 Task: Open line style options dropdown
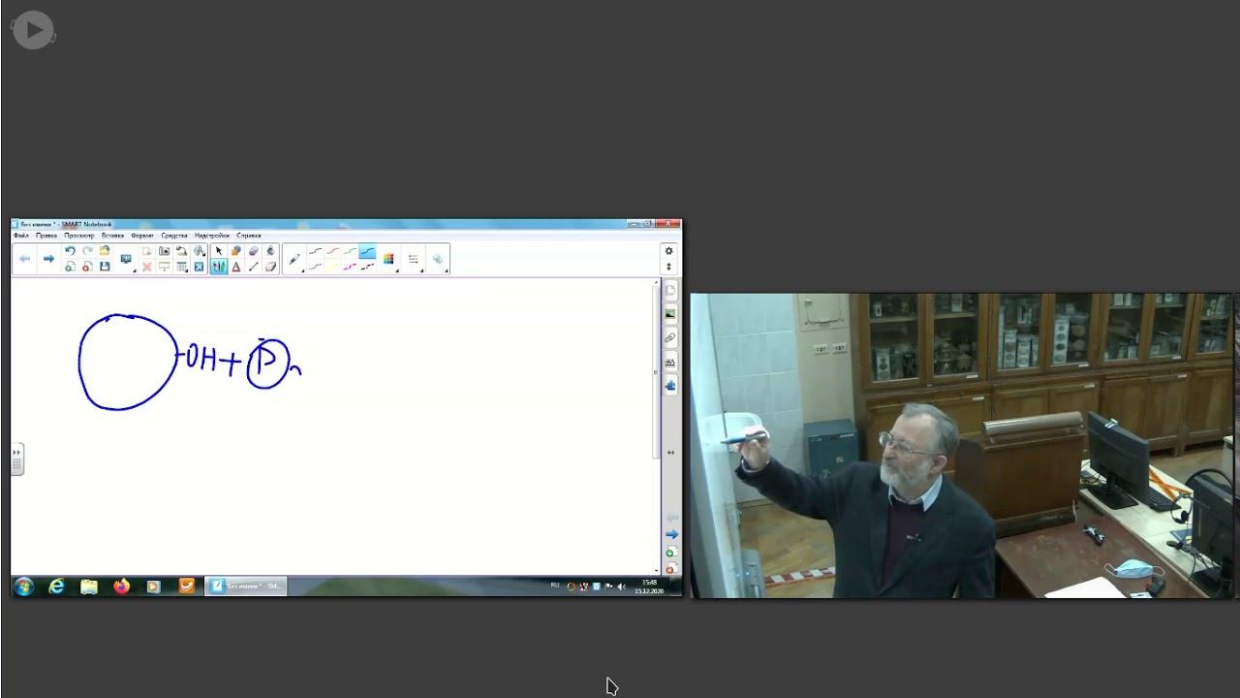(414, 259)
